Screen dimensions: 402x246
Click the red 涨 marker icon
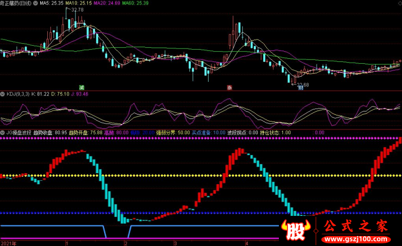click(230, 88)
